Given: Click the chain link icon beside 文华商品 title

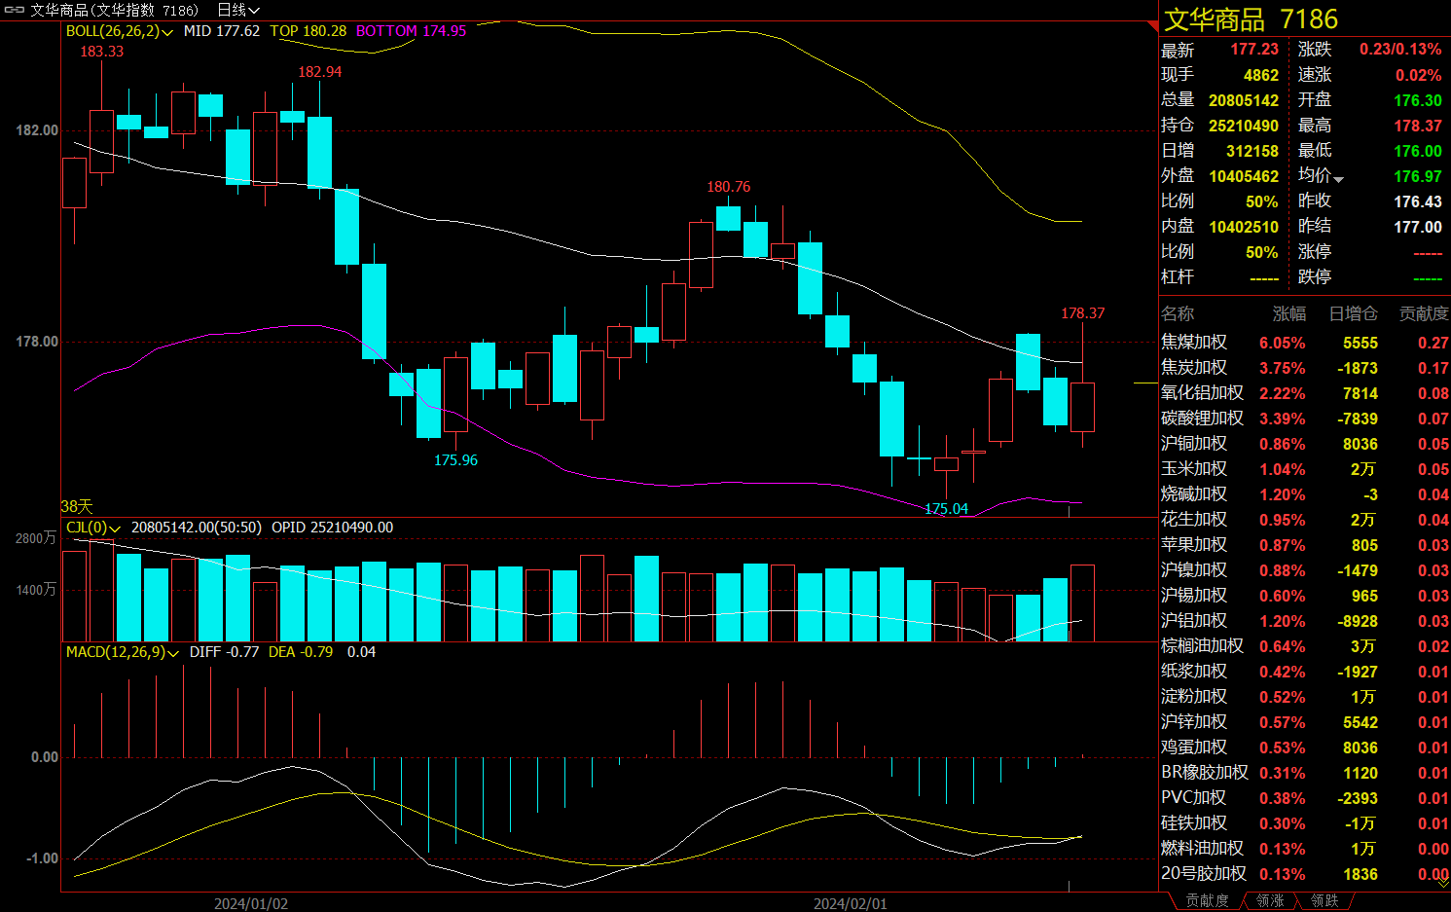Looking at the screenshot, I should [14, 10].
